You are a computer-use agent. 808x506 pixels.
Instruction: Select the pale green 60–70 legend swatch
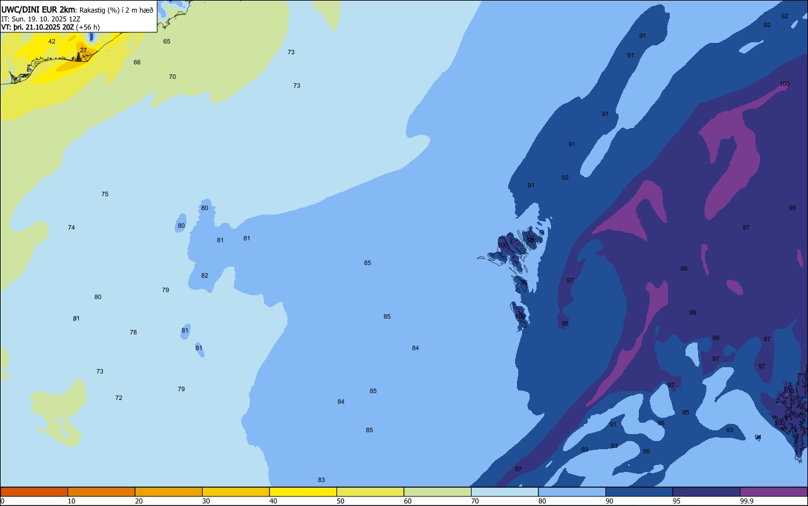click(437, 491)
